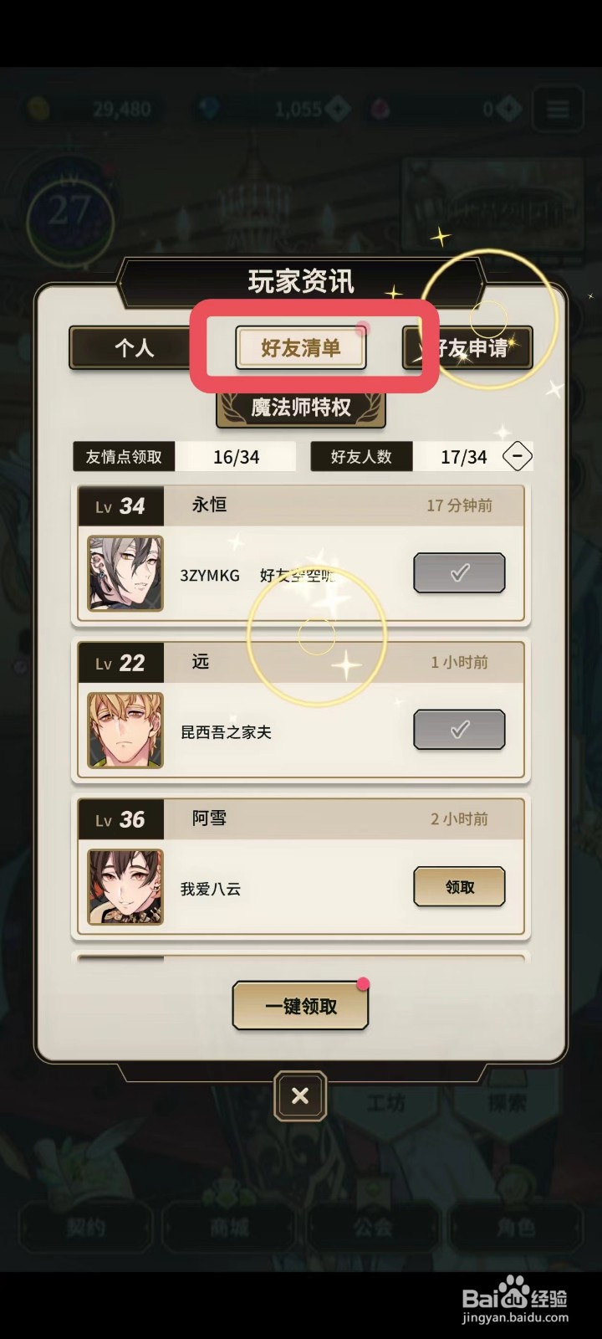Toggle the checkmark button for friend 远

(459, 730)
